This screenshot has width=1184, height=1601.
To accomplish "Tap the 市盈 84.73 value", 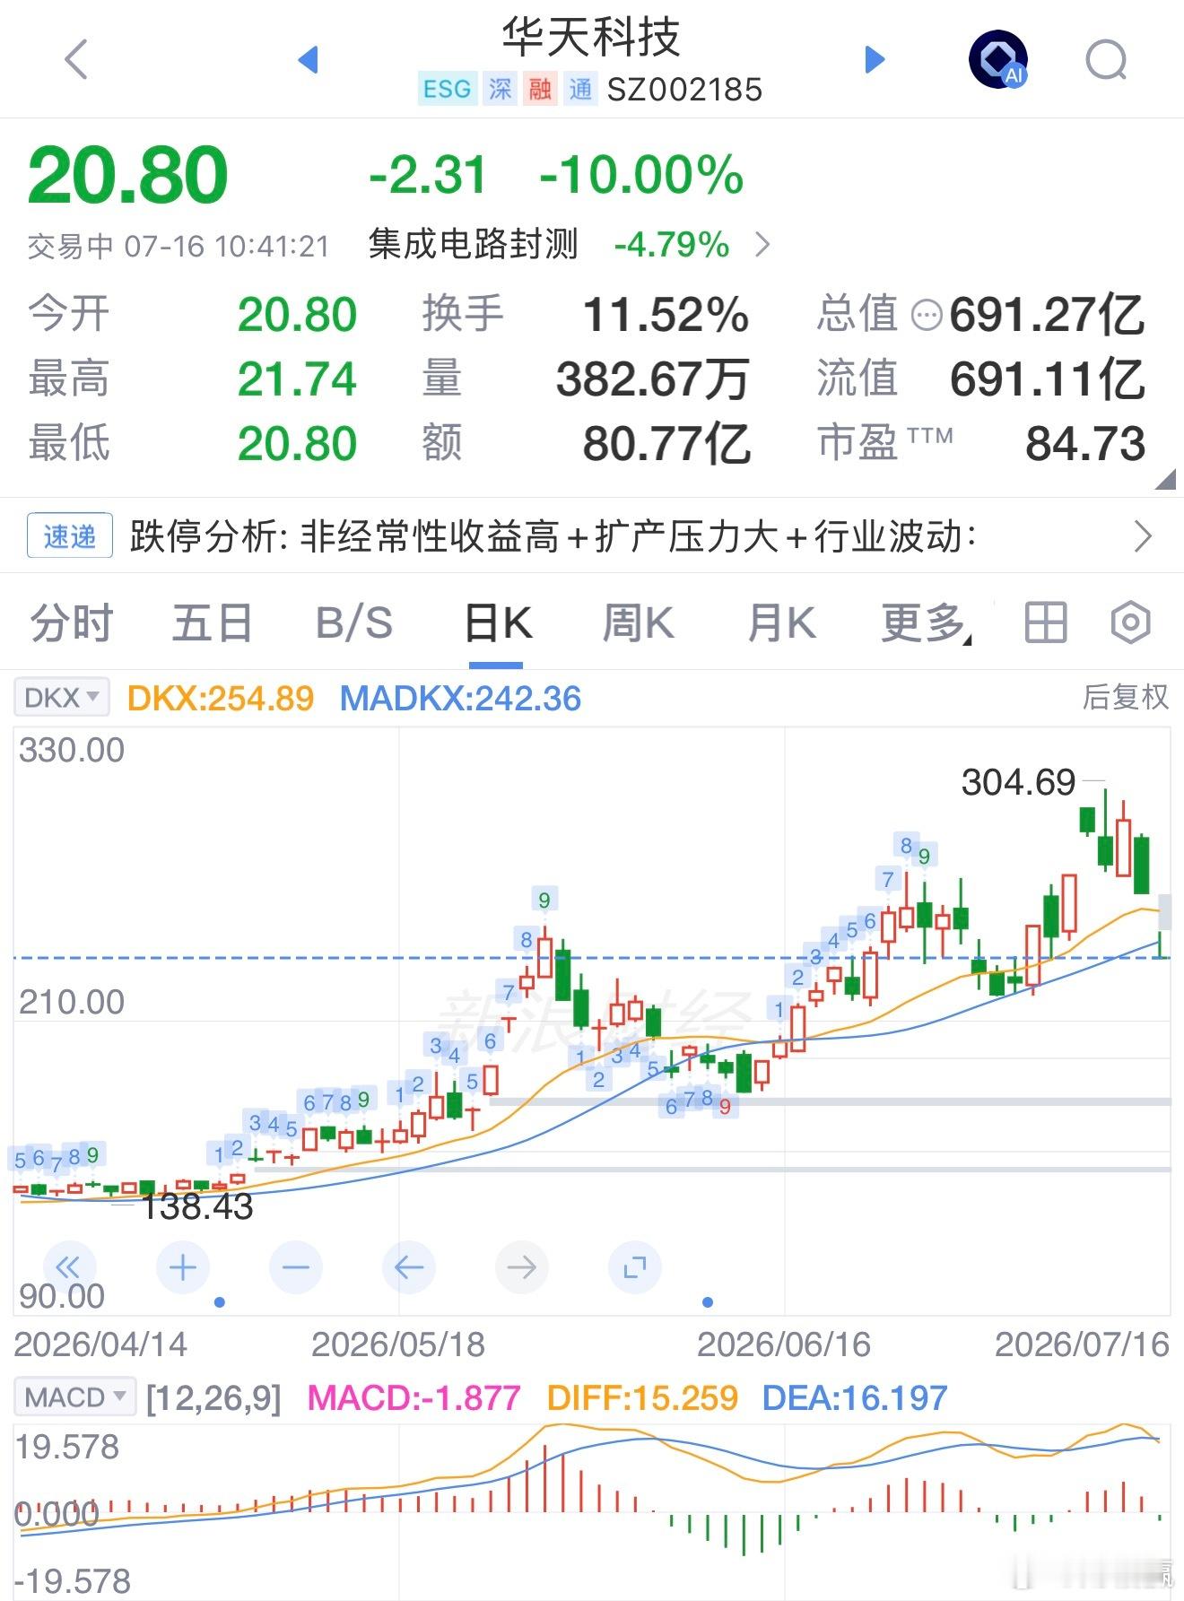I will [x=1085, y=444].
